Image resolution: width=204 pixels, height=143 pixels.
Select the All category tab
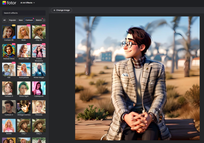tap(4, 20)
